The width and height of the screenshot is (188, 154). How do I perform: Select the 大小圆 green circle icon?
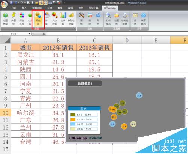30,19
